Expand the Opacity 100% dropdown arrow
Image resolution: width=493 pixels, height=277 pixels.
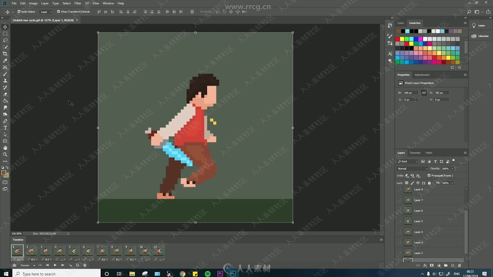(452, 169)
